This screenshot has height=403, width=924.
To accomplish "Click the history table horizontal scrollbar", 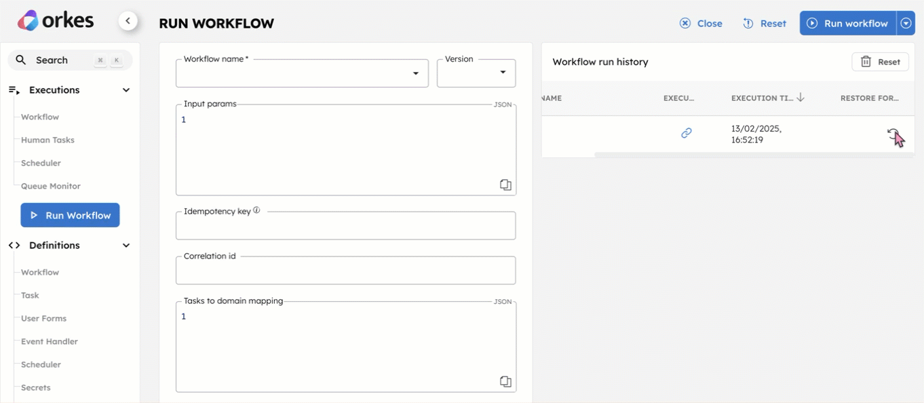I will 754,155.
